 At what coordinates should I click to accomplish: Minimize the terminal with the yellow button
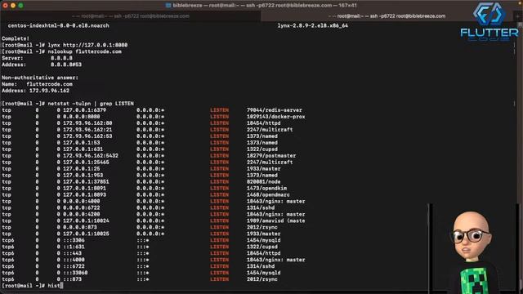click(x=13, y=6)
